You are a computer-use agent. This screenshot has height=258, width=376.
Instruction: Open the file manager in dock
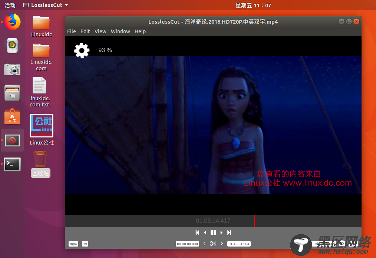[x=12, y=92]
